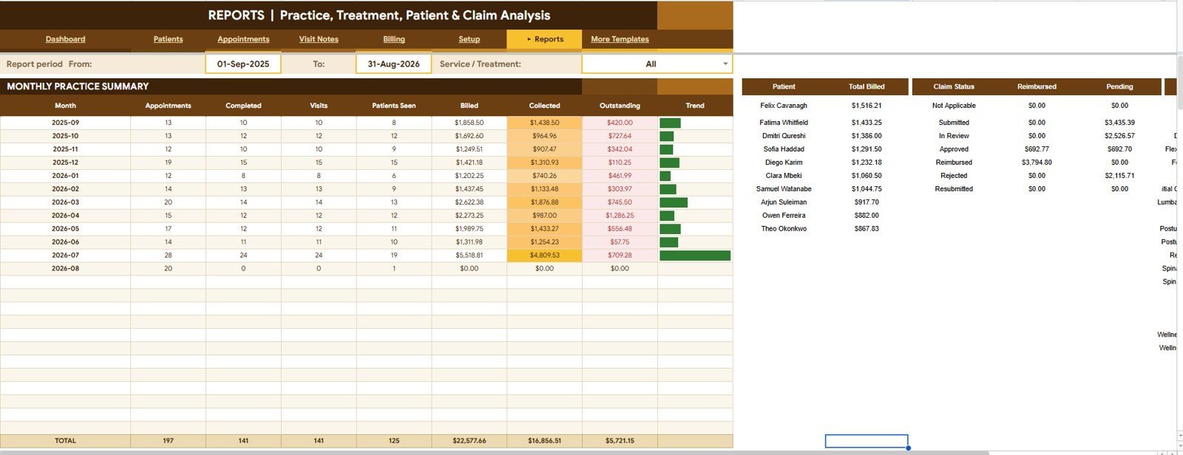Select month cell 2025-12
Image resolution: width=1183 pixels, height=455 pixels.
point(65,162)
